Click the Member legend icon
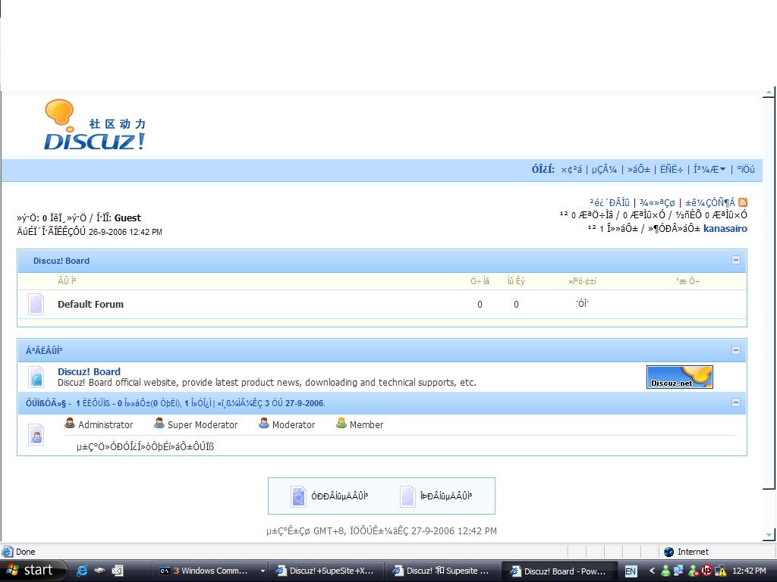Screen dimensions: 777x582 [341, 423]
